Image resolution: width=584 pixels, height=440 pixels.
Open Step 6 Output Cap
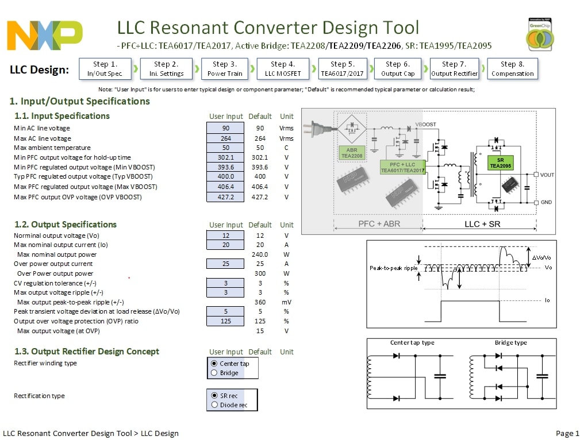(x=398, y=68)
